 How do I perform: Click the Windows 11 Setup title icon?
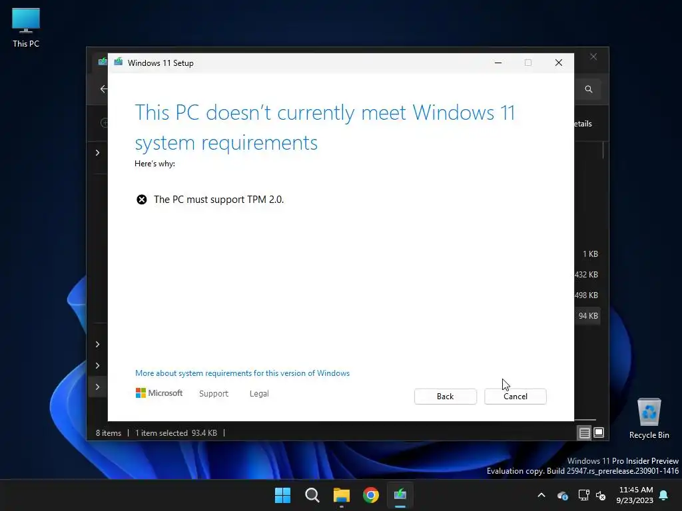(119, 62)
